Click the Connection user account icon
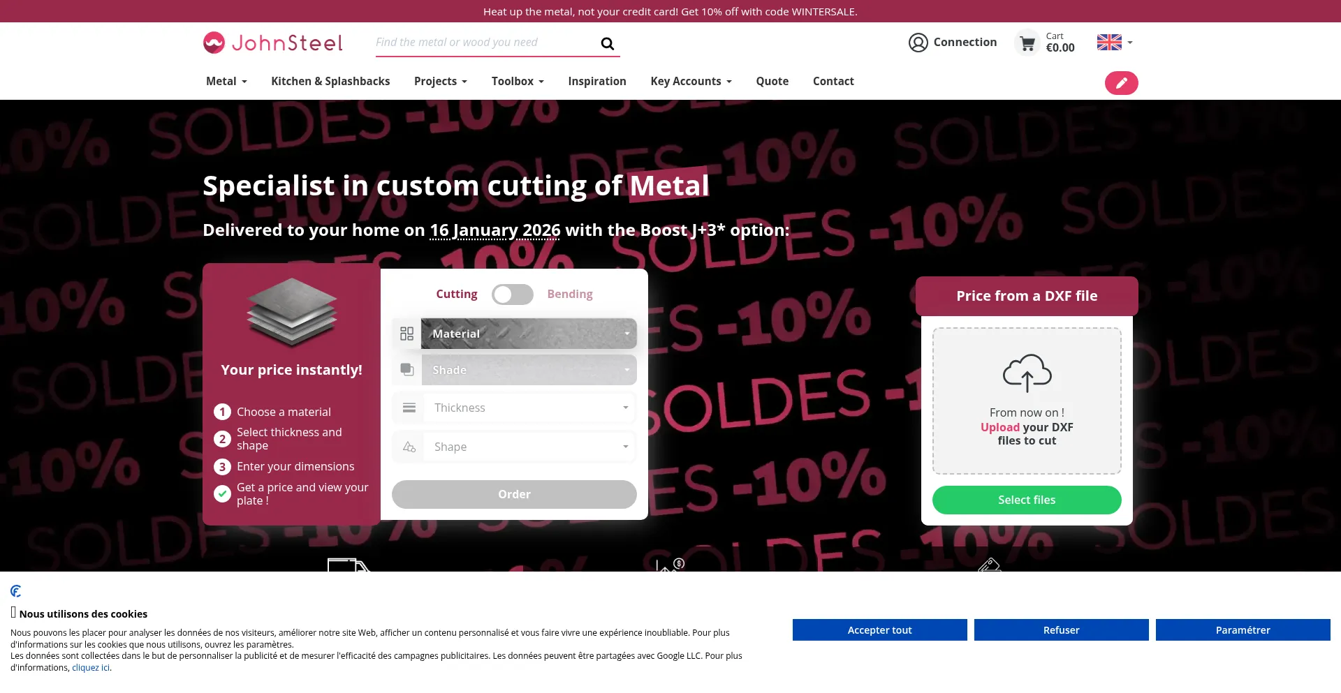This screenshot has width=1341, height=693. [918, 43]
